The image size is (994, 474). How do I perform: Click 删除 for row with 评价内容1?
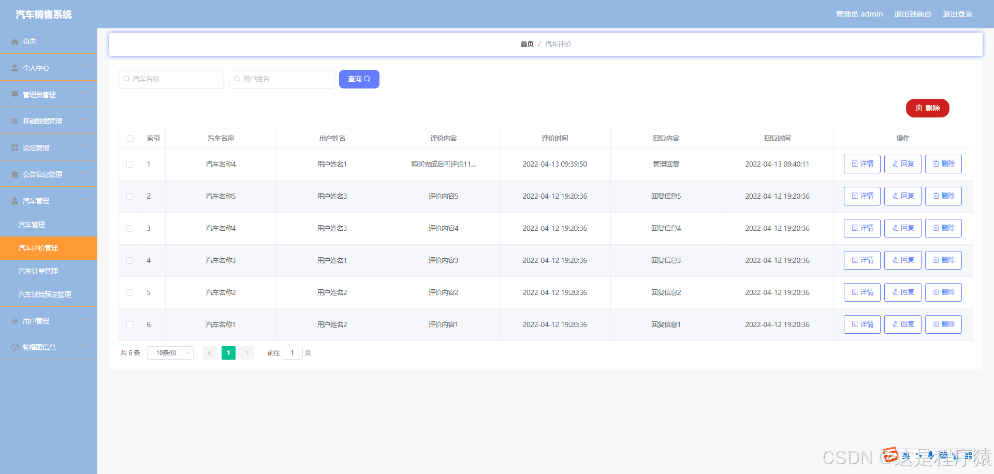tap(943, 324)
